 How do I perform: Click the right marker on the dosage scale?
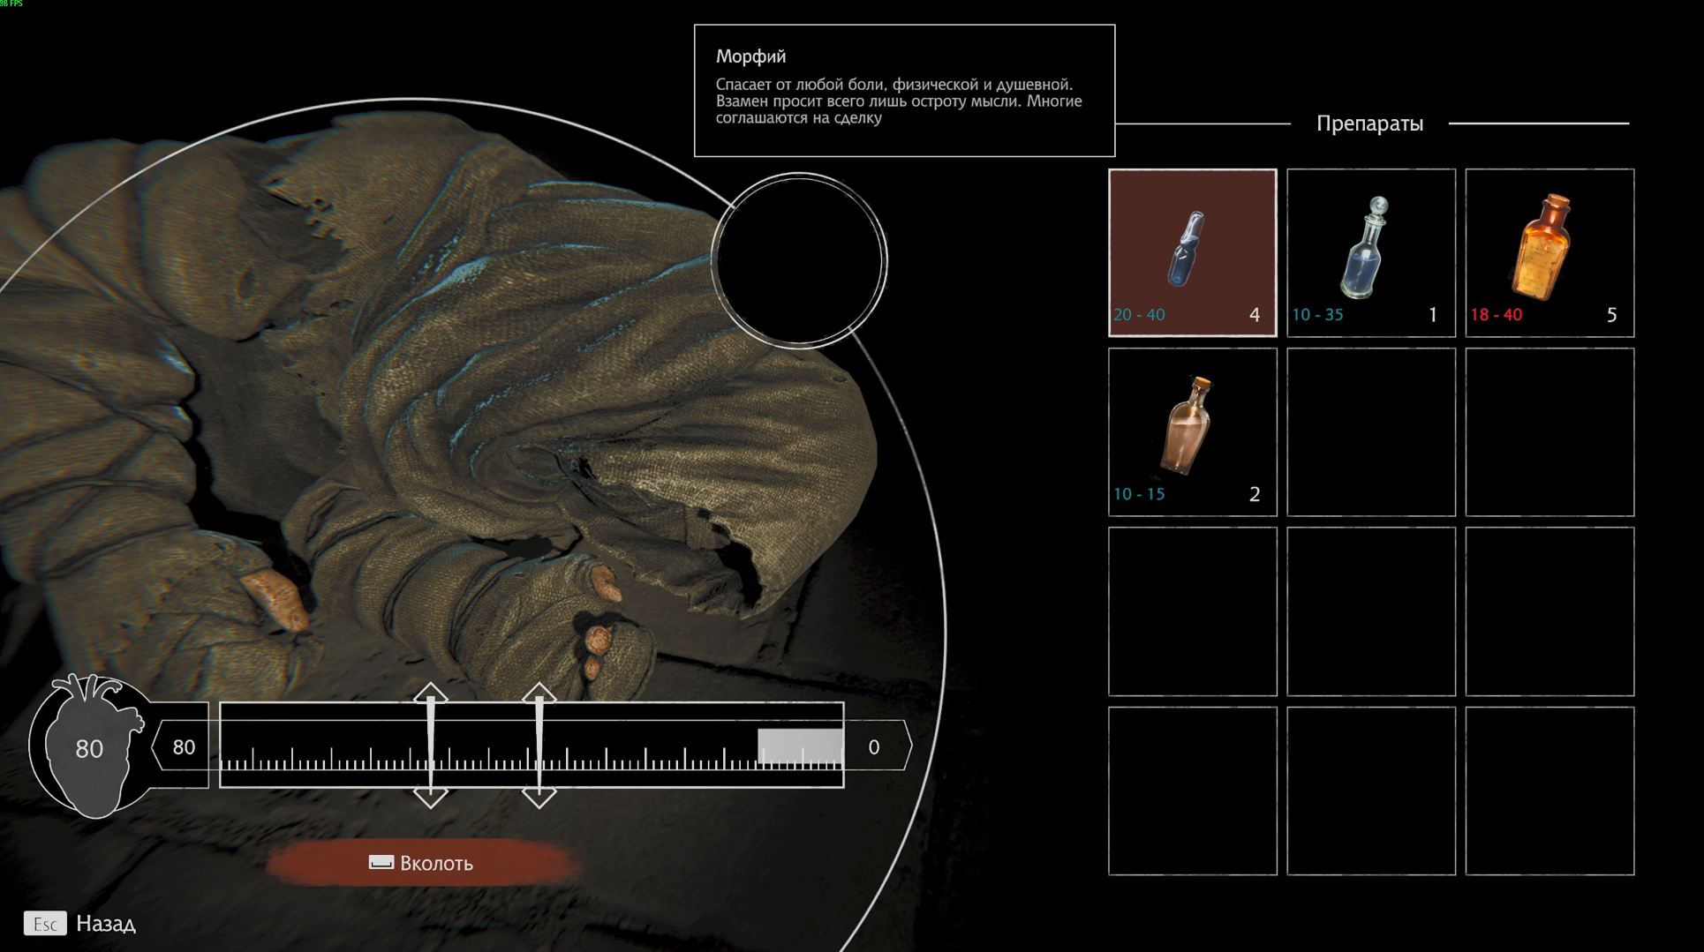(539, 746)
